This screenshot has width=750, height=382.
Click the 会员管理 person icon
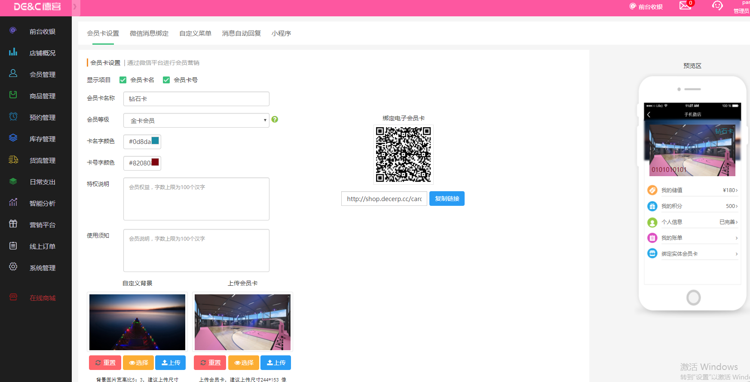point(13,73)
